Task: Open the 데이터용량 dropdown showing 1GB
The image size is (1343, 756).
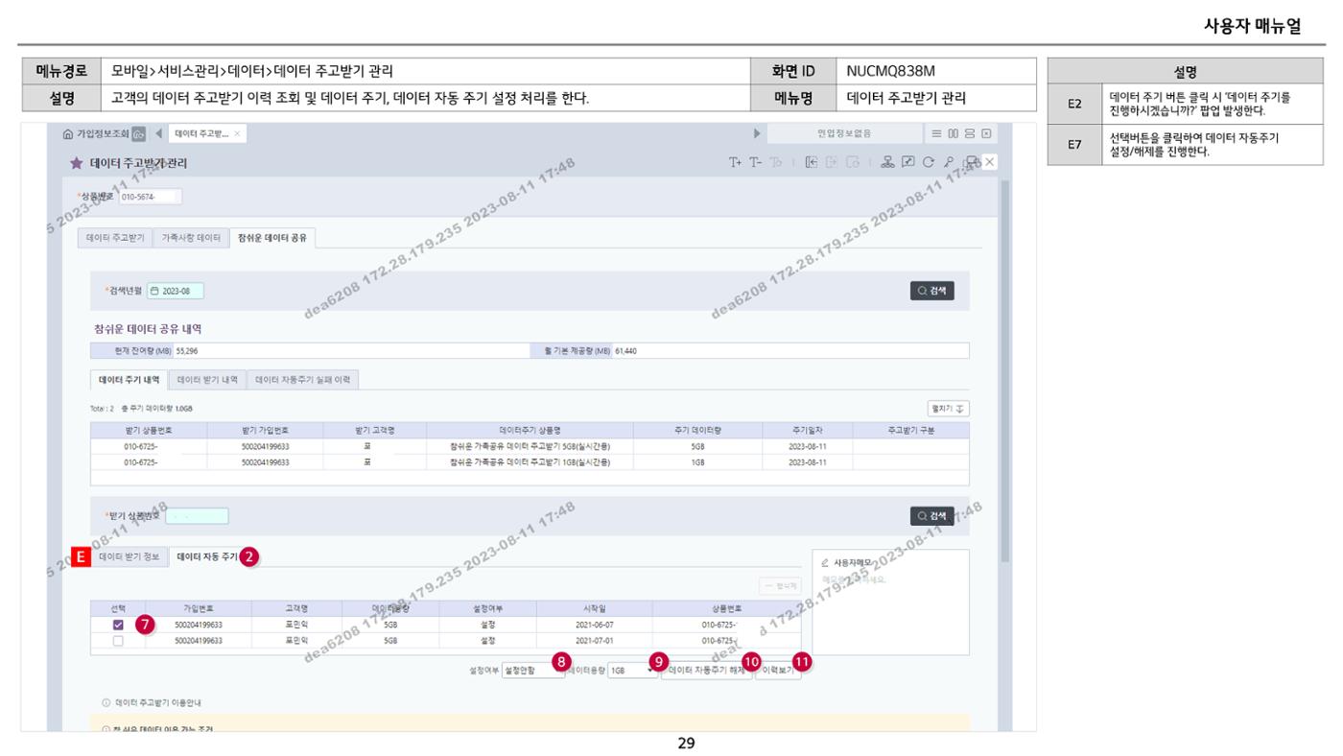Action: pos(632,672)
